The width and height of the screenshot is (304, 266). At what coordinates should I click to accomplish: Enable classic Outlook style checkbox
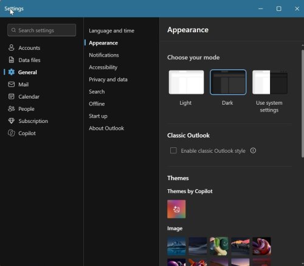pyautogui.click(x=173, y=150)
